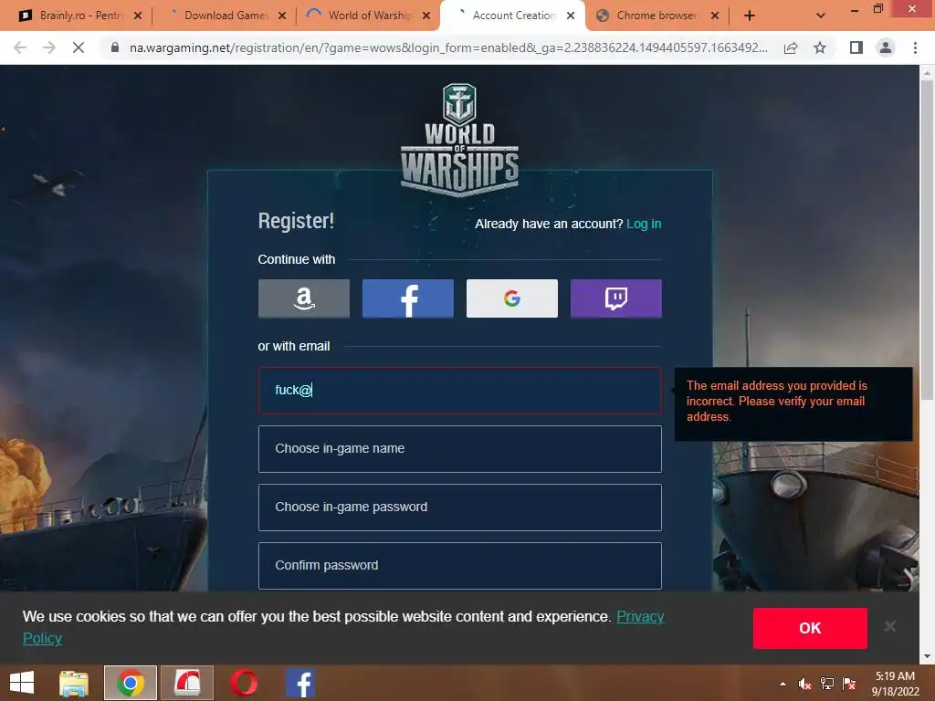Continue registration with Facebook
Image resolution: width=935 pixels, height=701 pixels.
[408, 298]
